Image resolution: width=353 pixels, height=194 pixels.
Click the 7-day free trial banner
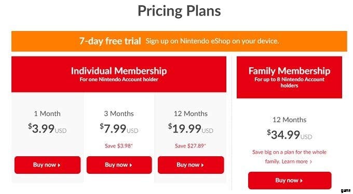(179, 41)
